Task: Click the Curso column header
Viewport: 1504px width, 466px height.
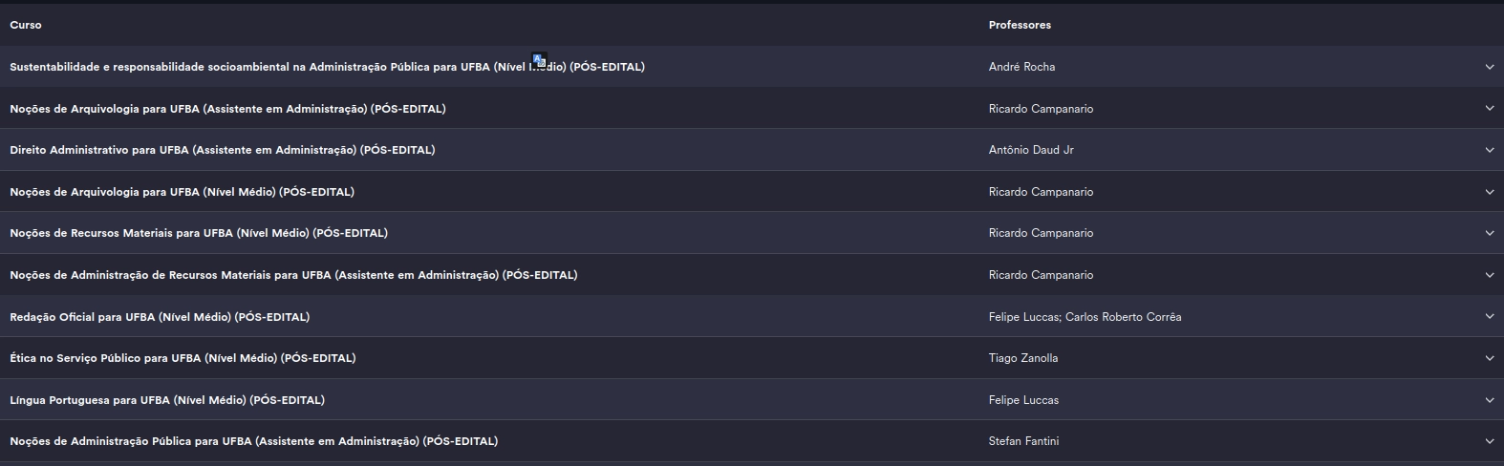Action: 26,25
